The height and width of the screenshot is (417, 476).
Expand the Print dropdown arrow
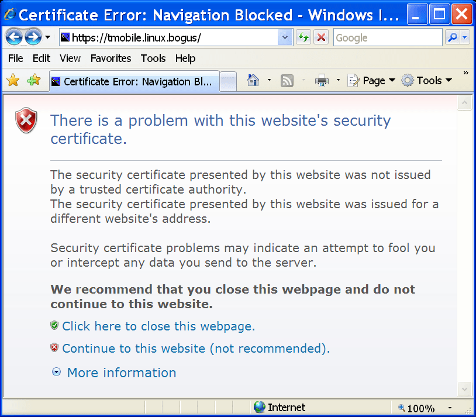click(338, 80)
